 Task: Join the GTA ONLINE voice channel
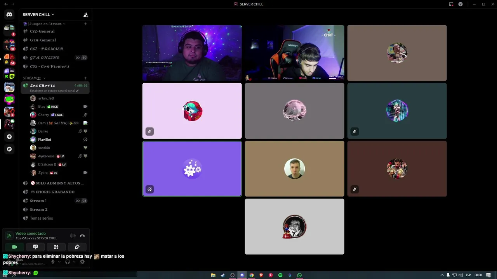click(x=55, y=58)
